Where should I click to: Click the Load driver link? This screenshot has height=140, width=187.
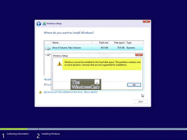tap(49, 85)
